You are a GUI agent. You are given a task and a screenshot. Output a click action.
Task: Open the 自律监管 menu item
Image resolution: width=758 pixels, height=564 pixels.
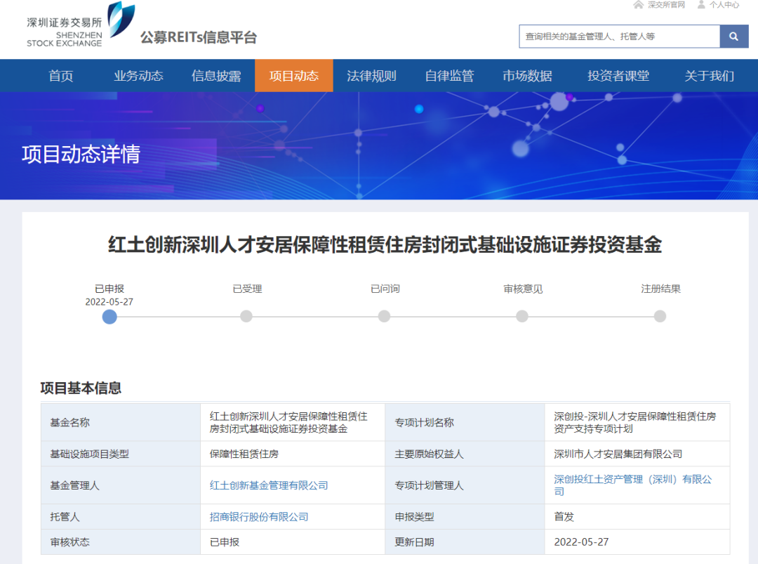point(450,75)
